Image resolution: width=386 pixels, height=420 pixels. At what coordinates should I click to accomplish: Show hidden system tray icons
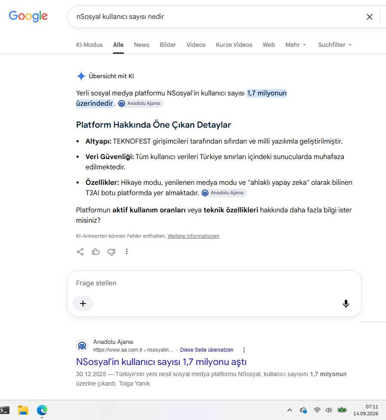[290, 410]
